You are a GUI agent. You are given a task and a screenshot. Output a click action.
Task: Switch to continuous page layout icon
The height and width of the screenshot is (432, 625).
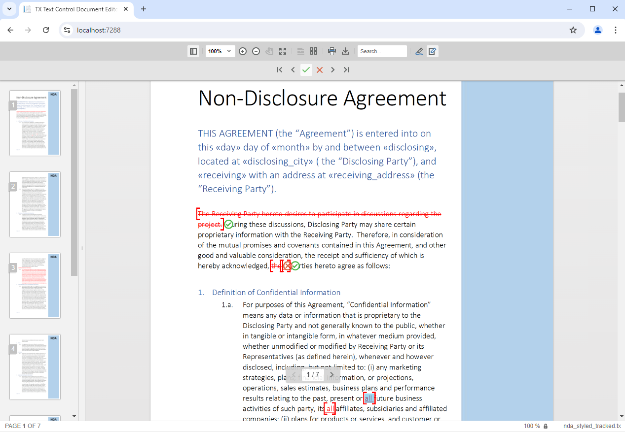300,51
